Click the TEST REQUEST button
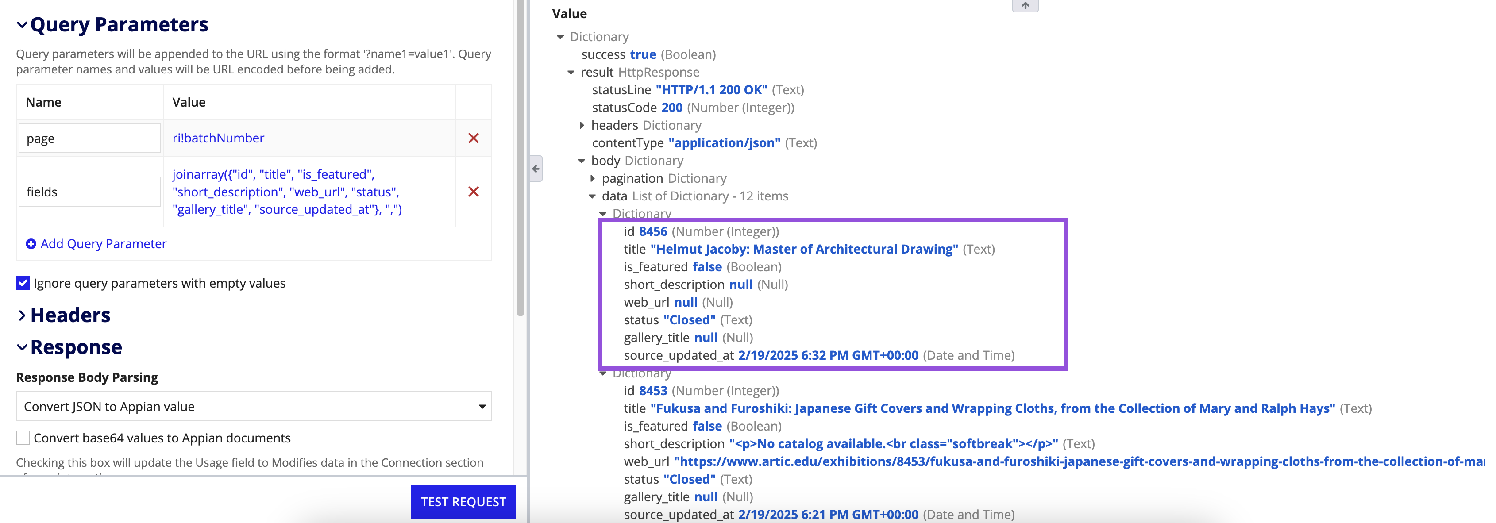 463,501
